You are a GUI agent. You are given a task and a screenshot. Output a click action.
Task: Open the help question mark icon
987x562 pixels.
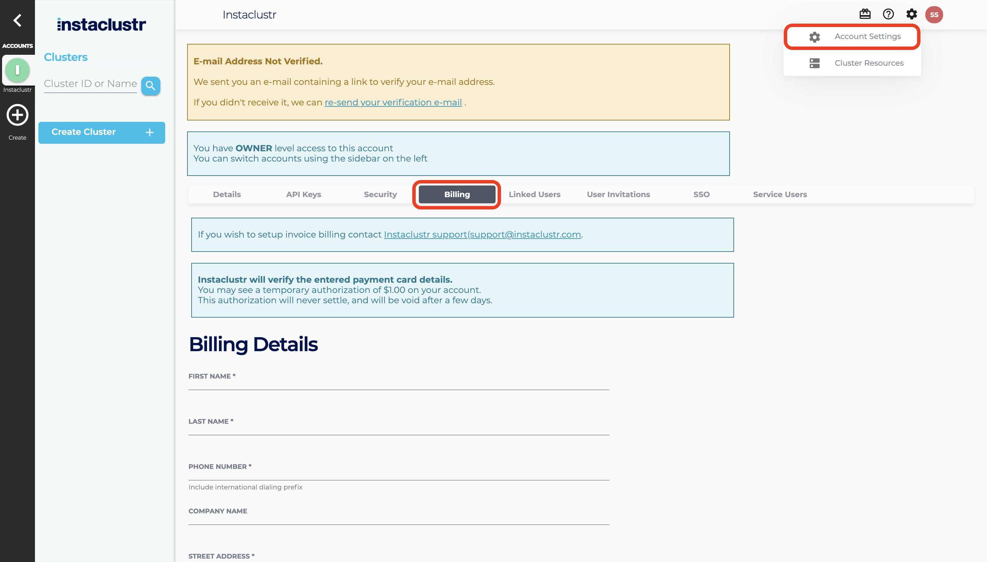click(888, 14)
